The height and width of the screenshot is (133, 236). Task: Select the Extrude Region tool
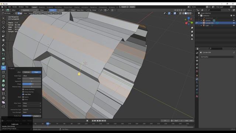[x=3, y=59]
